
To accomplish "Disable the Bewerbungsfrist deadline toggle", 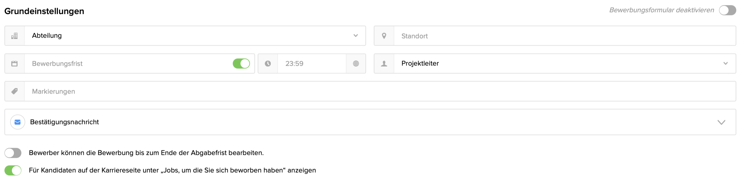I will (241, 64).
